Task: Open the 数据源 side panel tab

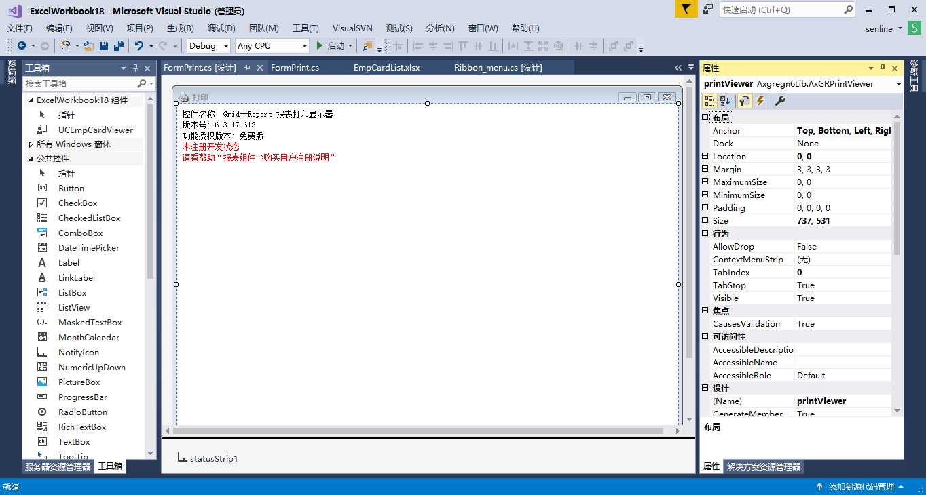Action: pos(12,72)
